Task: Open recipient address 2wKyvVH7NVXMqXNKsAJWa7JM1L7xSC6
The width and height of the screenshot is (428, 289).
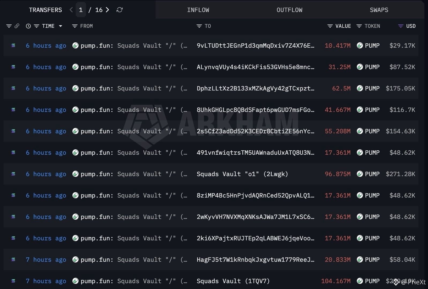Action: (x=256, y=217)
